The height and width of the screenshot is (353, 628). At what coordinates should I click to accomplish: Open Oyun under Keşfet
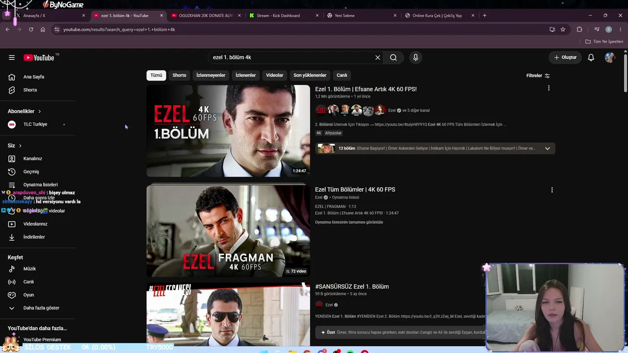pyautogui.click(x=28, y=295)
